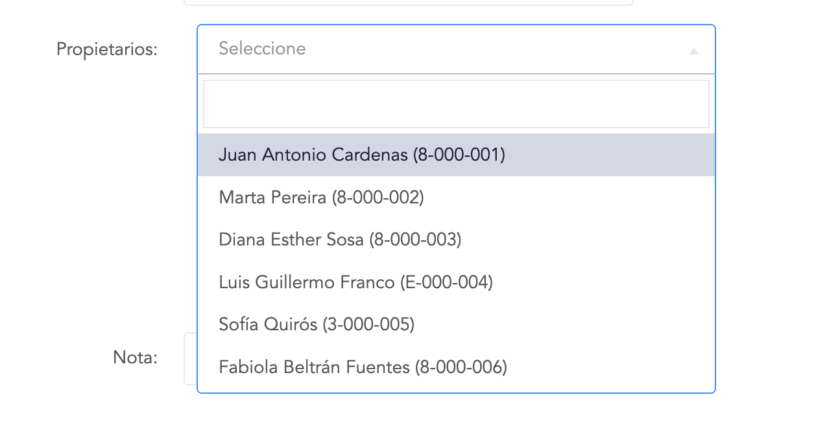Select the owner with ID 8-000-001
Image resolution: width=816 pixels, height=421 pixels.
[x=459, y=155]
